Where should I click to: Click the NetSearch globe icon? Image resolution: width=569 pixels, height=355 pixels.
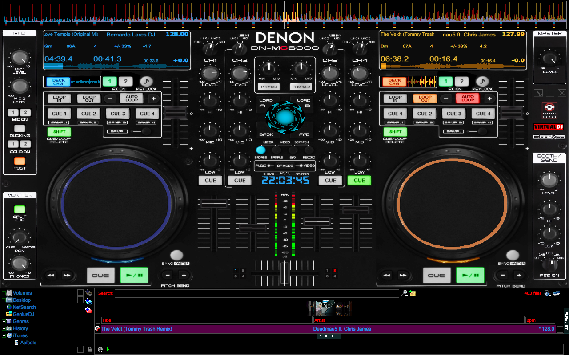pyautogui.click(x=9, y=307)
